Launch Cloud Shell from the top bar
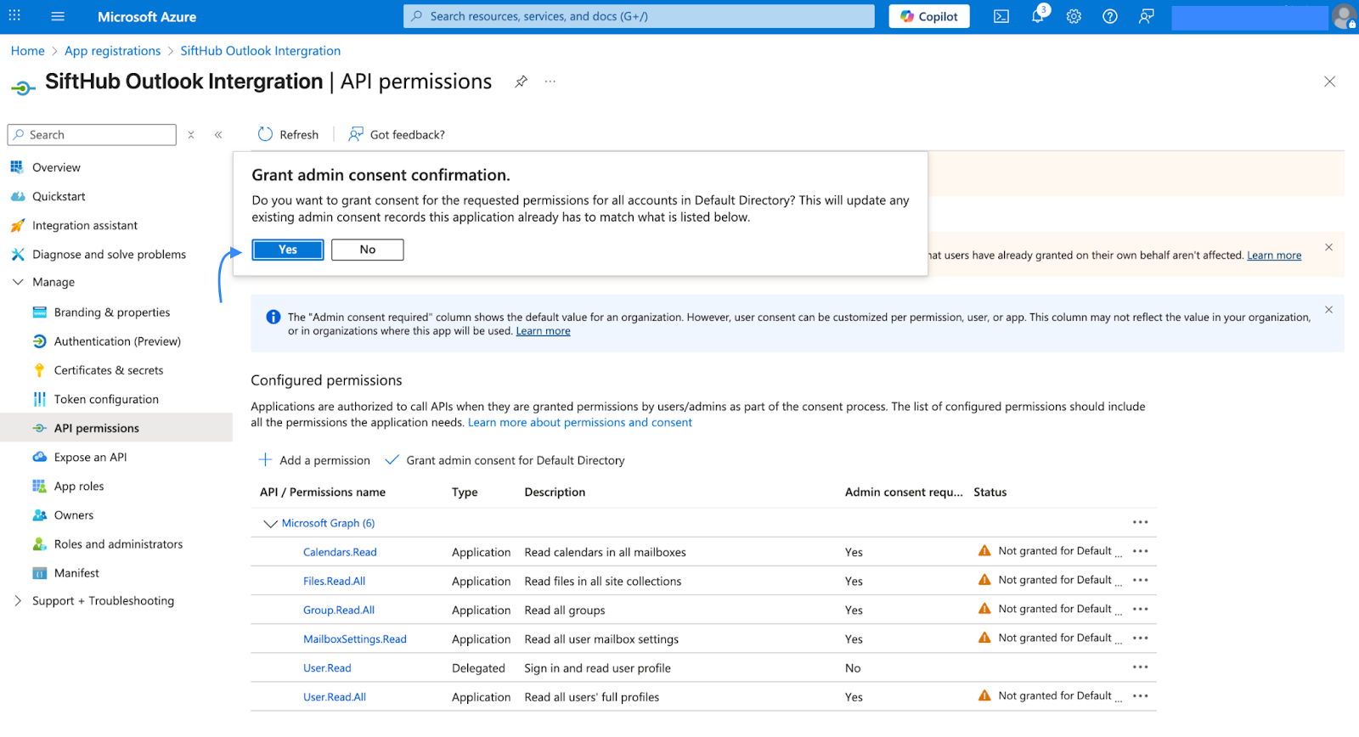The width and height of the screenshot is (1359, 737). [x=1001, y=16]
